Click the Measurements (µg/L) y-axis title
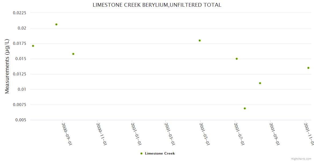 pos(7,66)
